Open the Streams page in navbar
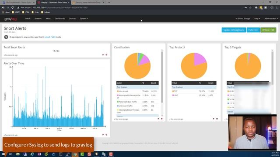 coord(38,18)
